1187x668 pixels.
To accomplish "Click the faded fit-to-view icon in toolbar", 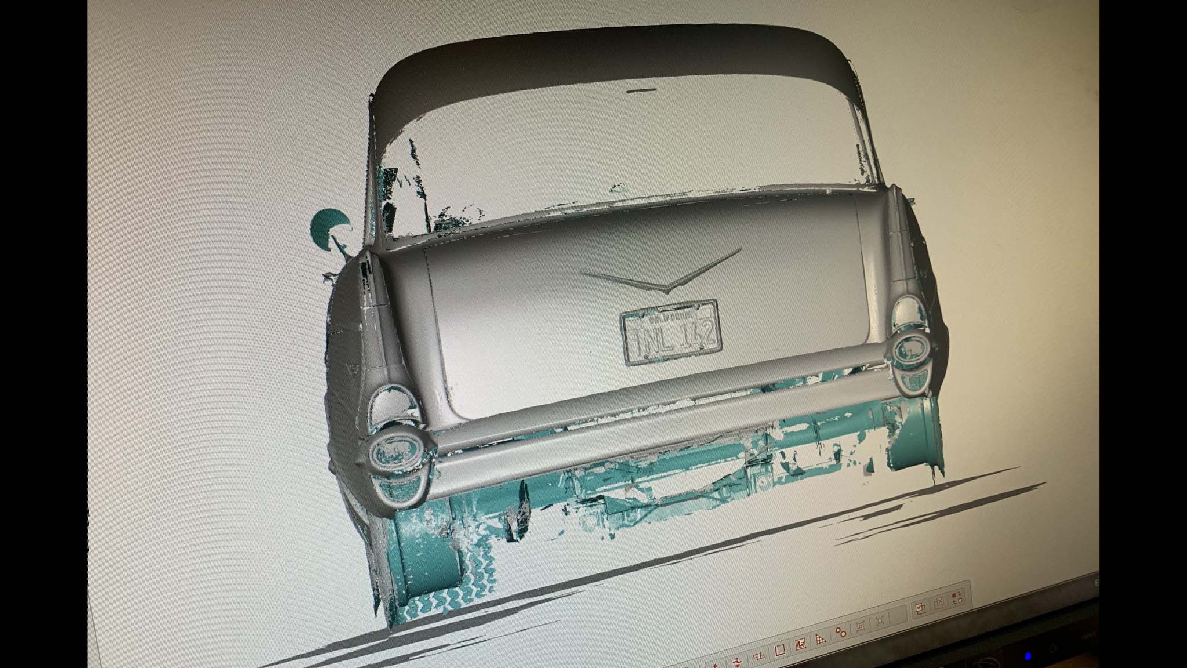I will [x=880, y=620].
